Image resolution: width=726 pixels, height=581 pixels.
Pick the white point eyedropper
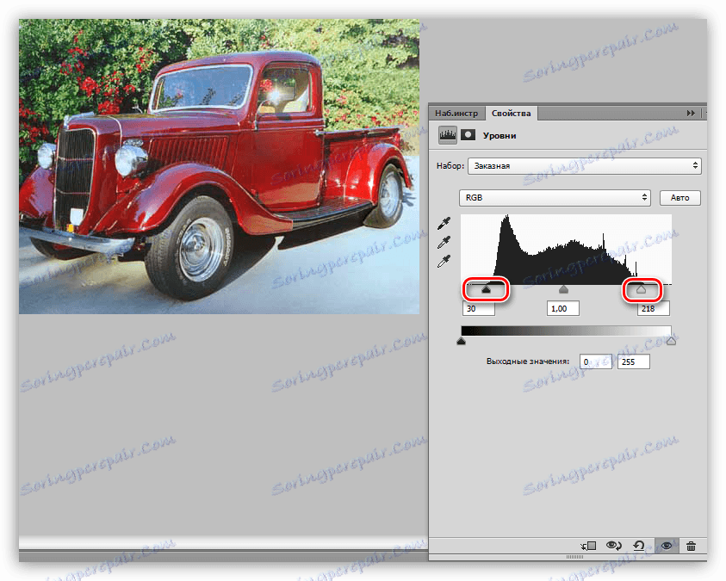(x=444, y=262)
